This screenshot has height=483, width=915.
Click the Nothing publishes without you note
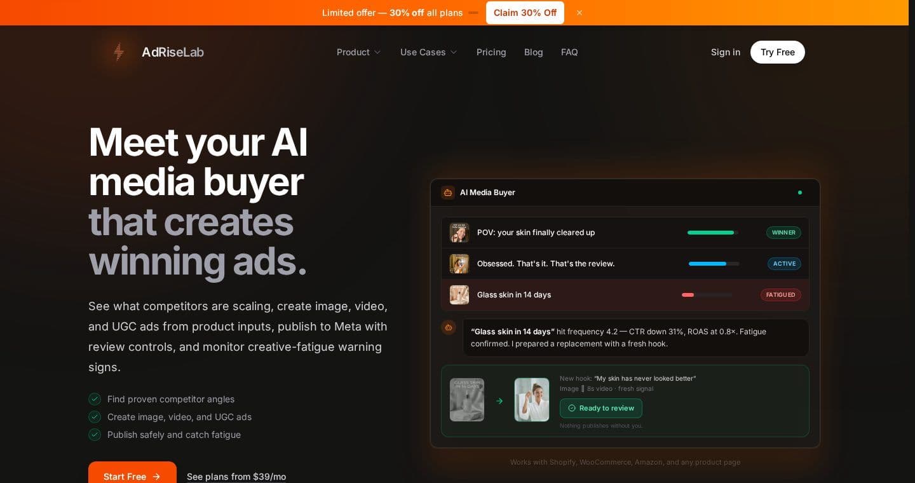[x=601, y=426]
